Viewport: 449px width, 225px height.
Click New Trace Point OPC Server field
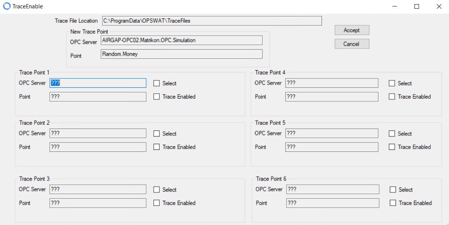181,40
